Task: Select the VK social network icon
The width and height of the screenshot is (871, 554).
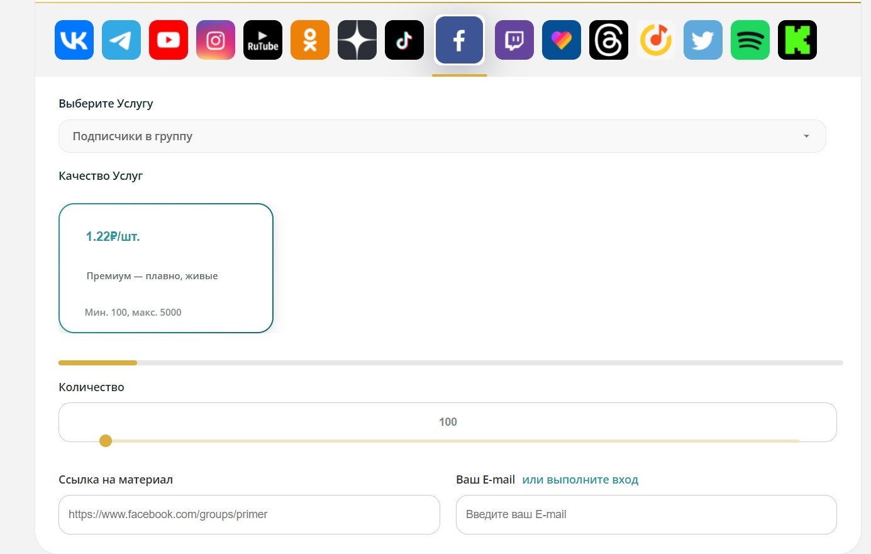Action: point(74,40)
